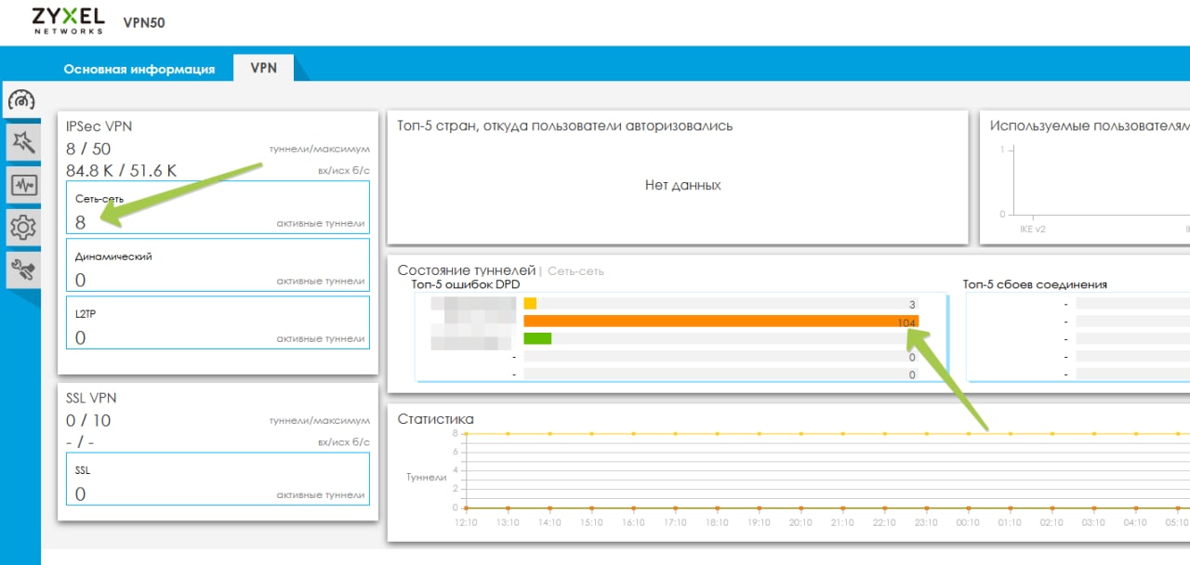Screen dimensions: 1190x565
Task: Click the Топ-5 стран panel heading
Action: 565,125
